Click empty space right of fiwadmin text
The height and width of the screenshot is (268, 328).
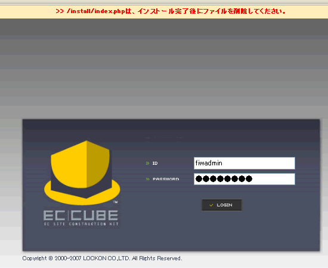pos(258,163)
